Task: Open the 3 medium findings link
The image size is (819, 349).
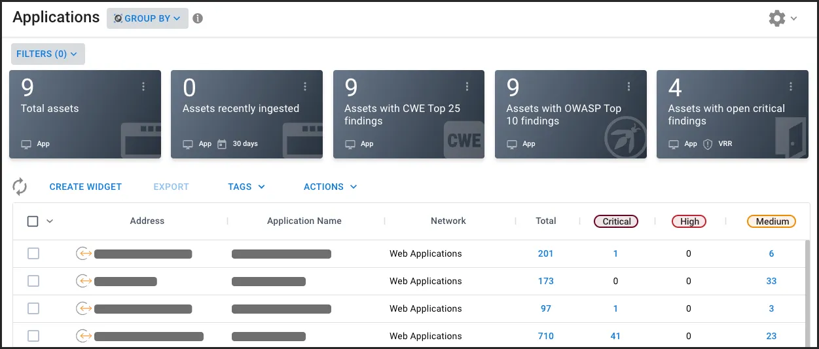Action: 772,308
